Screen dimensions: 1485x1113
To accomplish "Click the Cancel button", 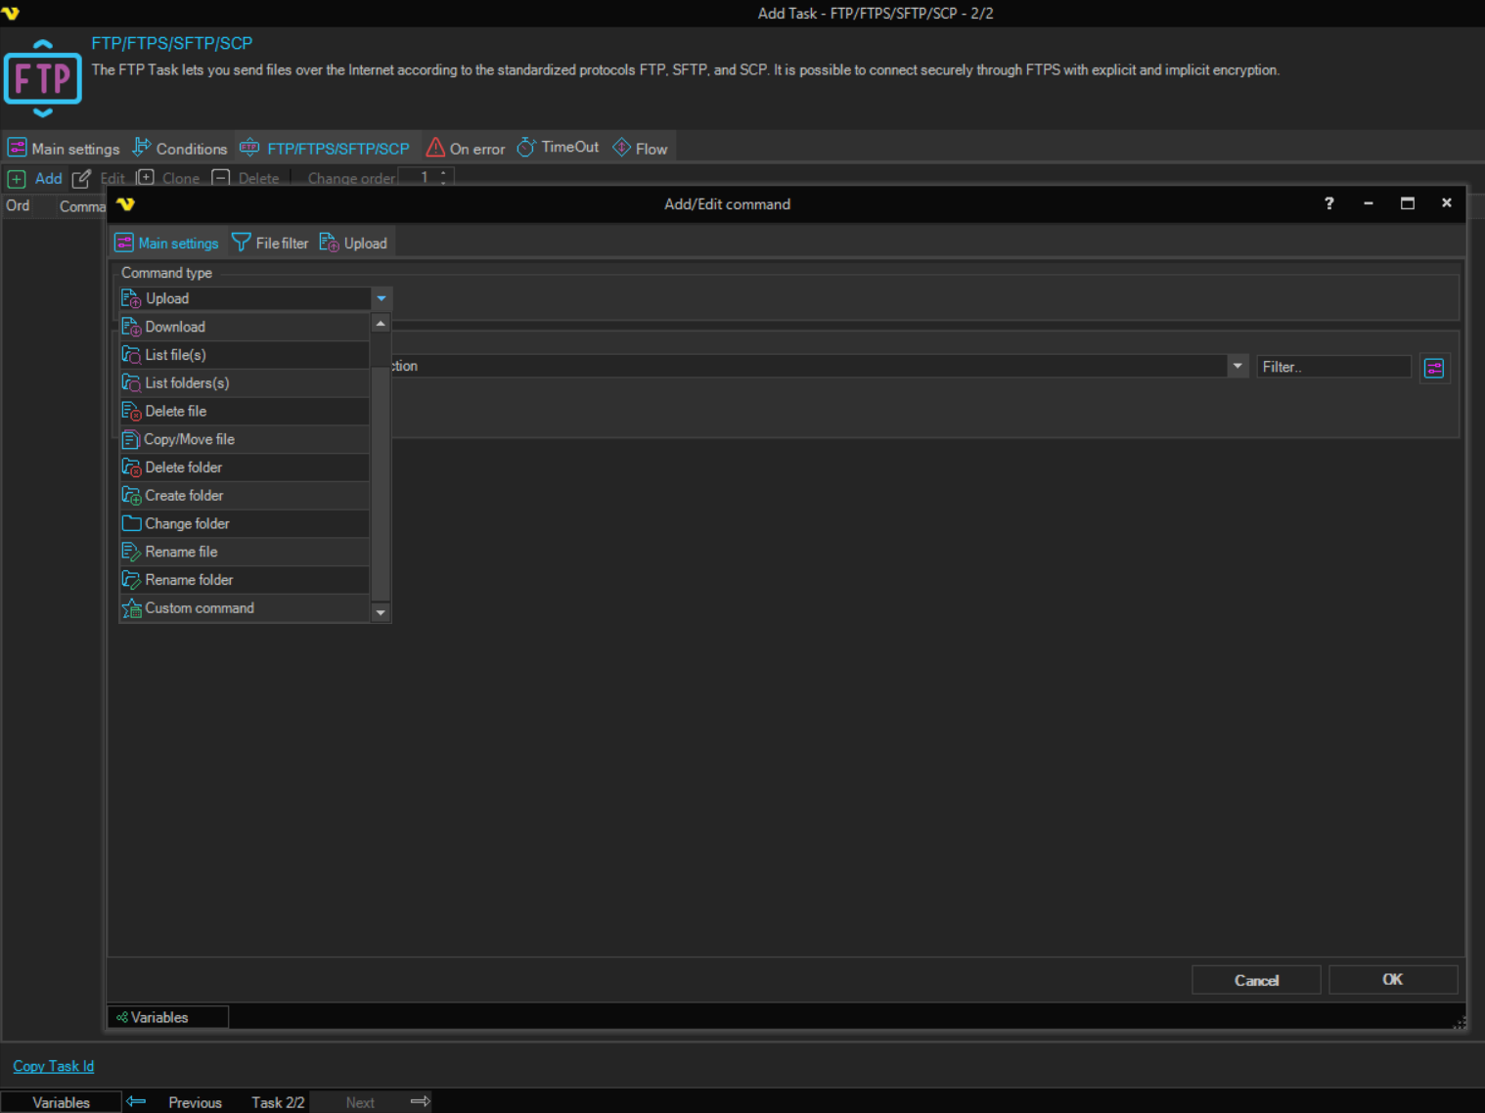I will 1256,980.
